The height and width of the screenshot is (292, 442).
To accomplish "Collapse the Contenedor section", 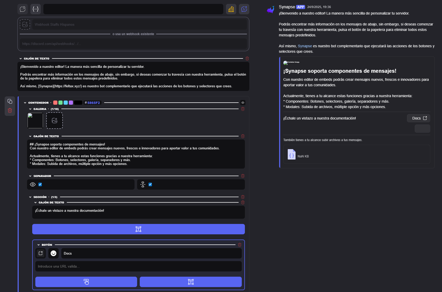I will [25, 103].
